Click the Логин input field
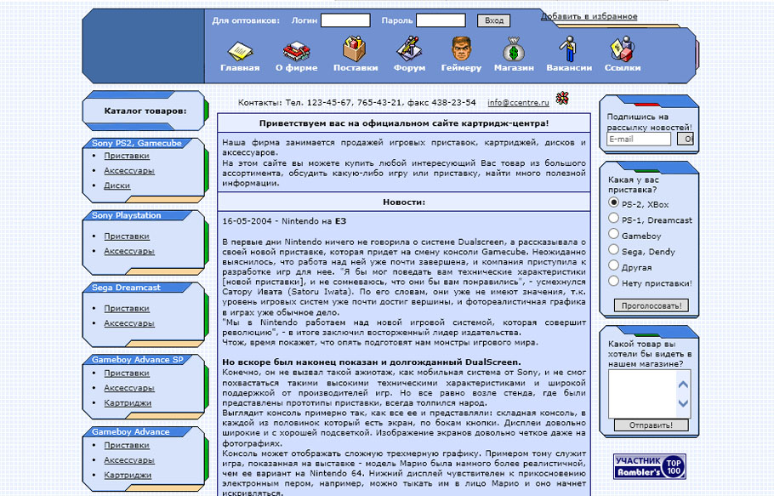The width and height of the screenshot is (774, 496). [x=345, y=20]
